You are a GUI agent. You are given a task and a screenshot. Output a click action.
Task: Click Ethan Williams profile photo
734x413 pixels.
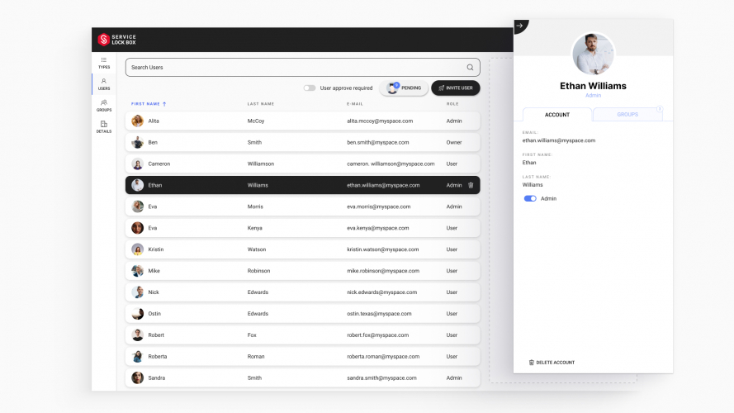coord(593,54)
